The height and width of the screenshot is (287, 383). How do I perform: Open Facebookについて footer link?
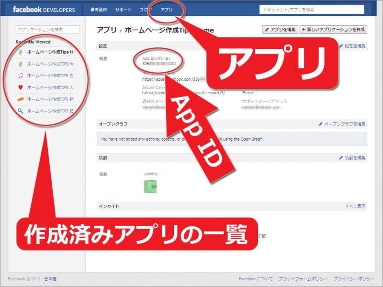tap(256, 279)
